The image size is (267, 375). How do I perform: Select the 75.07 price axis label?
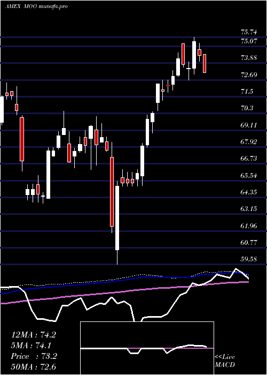[x=249, y=41]
